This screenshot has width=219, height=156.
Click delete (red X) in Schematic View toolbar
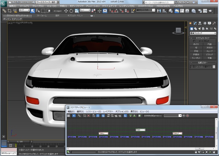(89, 116)
